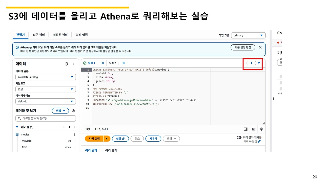Image resolution: width=324 pixels, height=182 pixels.
Task: Switch to the 저장된 쿼리 tab
Action: (x=60, y=35)
